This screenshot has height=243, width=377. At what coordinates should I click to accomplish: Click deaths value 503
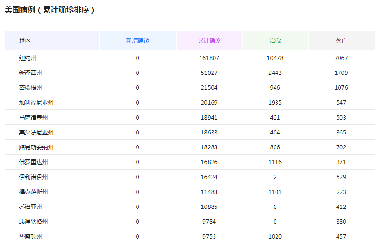pyautogui.click(x=341, y=117)
